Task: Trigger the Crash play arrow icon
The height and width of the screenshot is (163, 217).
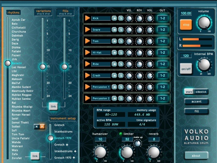Action: [x=88, y=76]
